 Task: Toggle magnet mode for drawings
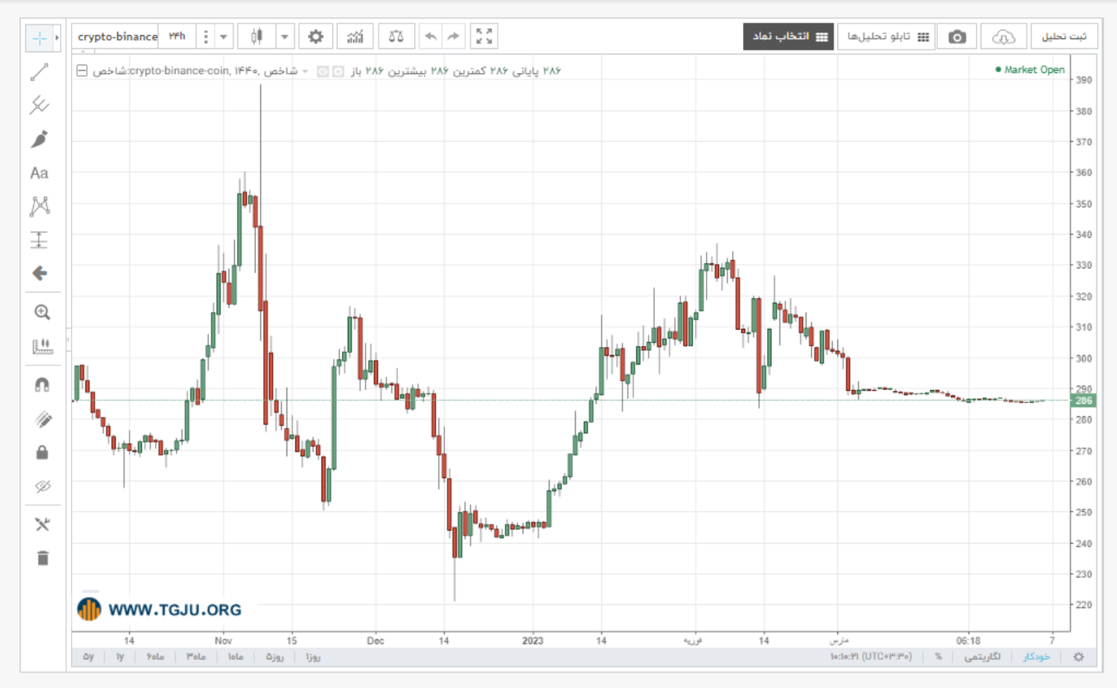pos(42,385)
